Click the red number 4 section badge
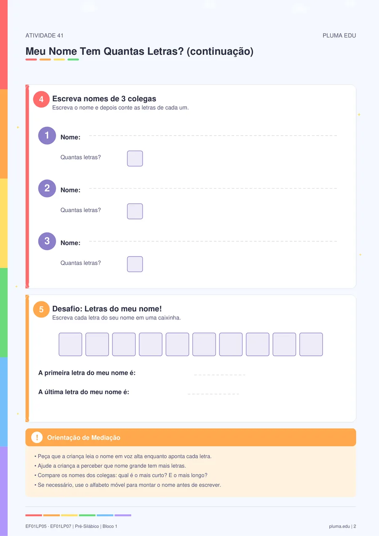Screen dimensions: 379x536 tap(41, 99)
